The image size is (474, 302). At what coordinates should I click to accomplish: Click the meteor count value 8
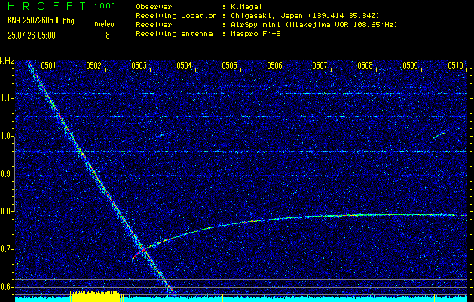tap(107, 35)
